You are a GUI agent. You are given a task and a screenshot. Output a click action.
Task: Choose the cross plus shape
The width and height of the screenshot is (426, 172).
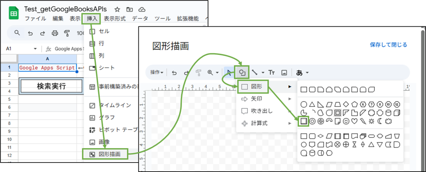371,113
